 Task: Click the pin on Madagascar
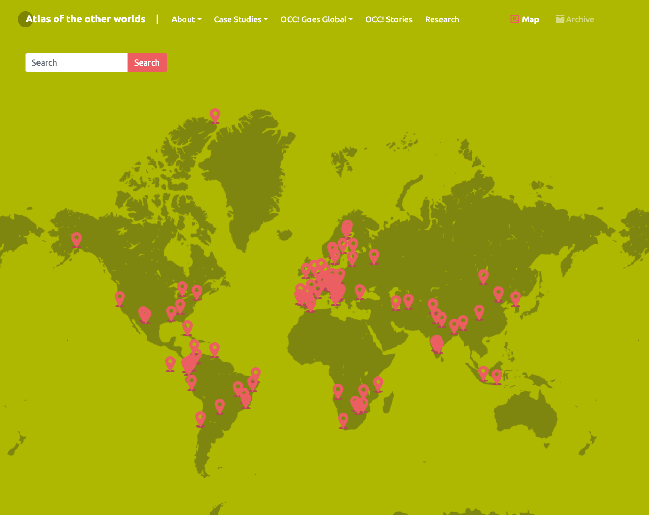point(378,383)
